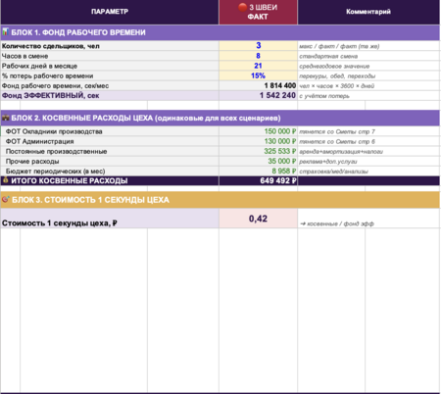Click the ФОТ Администрация label
Viewport: 441px width, 394px height.
(39, 141)
